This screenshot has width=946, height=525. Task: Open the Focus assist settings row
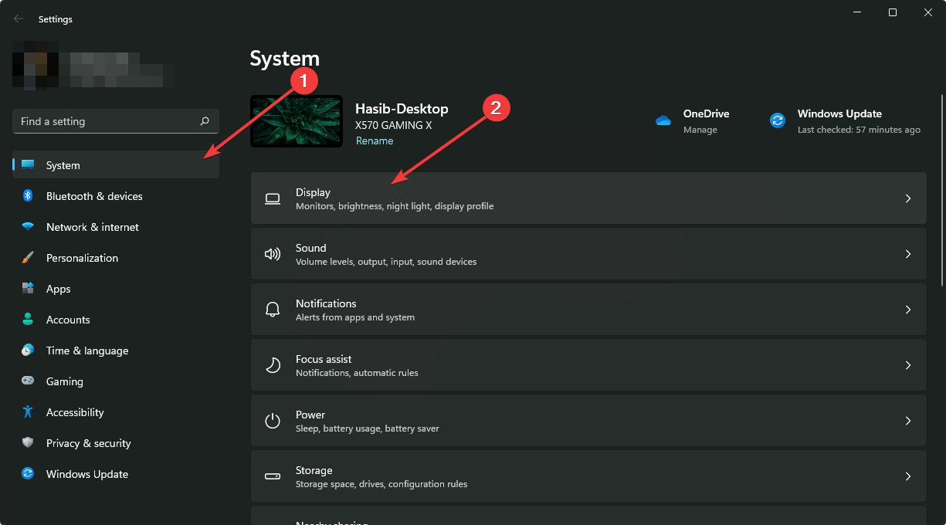point(588,365)
